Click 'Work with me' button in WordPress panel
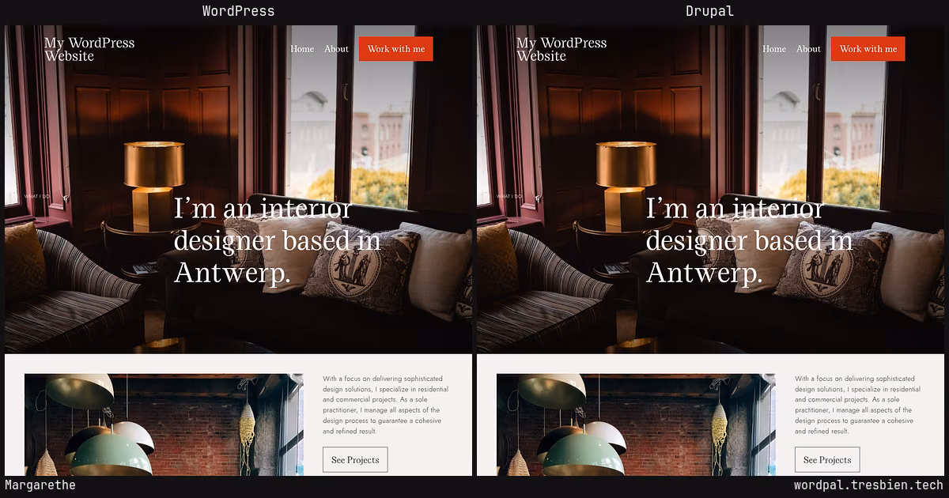Viewport: 949px width, 498px height. (x=396, y=49)
